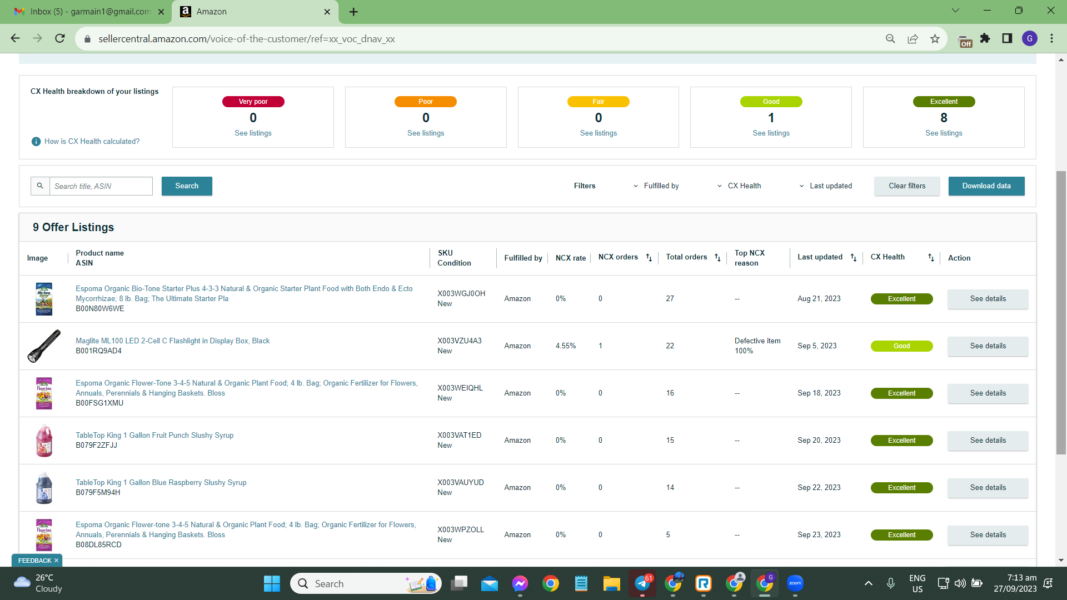
Task: Click the Windows taskbar Search box
Action: [366, 583]
